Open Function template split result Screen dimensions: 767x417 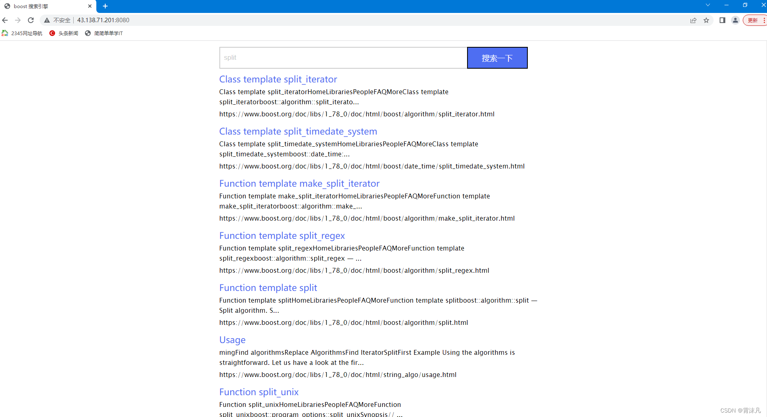tap(268, 288)
